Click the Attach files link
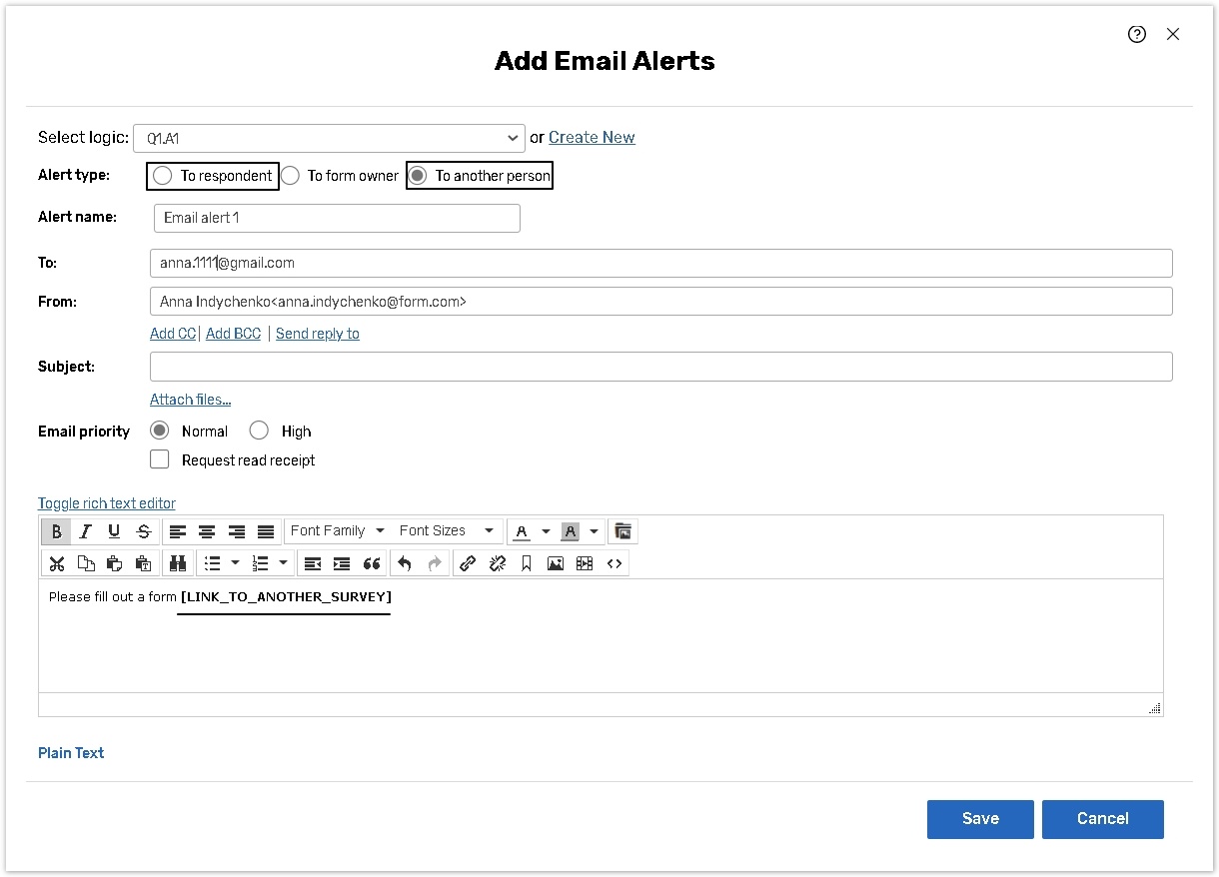 point(190,400)
